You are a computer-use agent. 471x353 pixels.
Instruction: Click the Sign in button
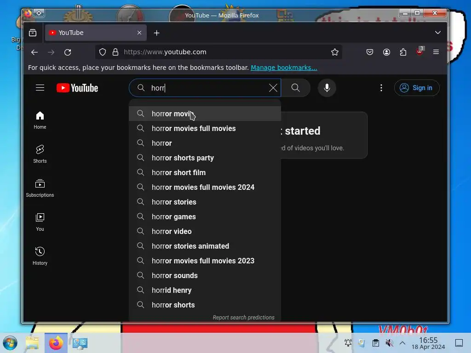[417, 88]
